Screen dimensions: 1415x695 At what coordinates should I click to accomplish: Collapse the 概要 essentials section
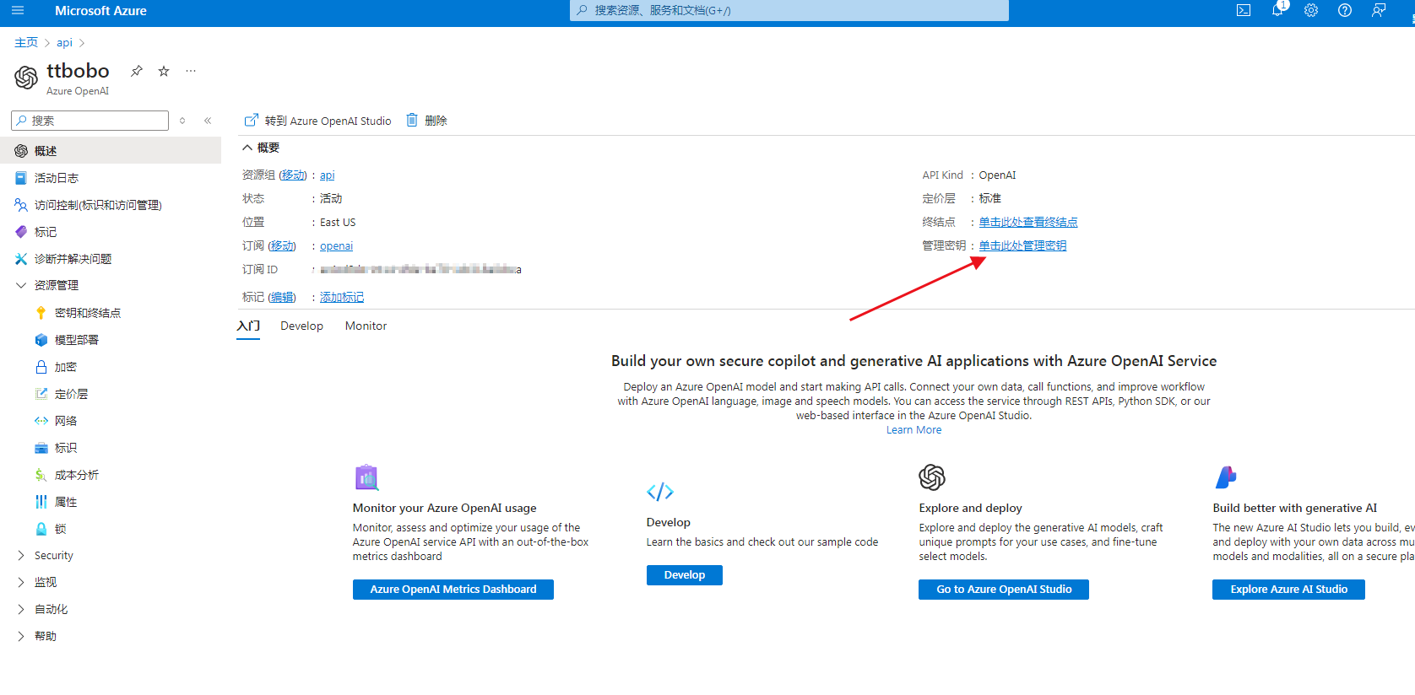point(247,148)
